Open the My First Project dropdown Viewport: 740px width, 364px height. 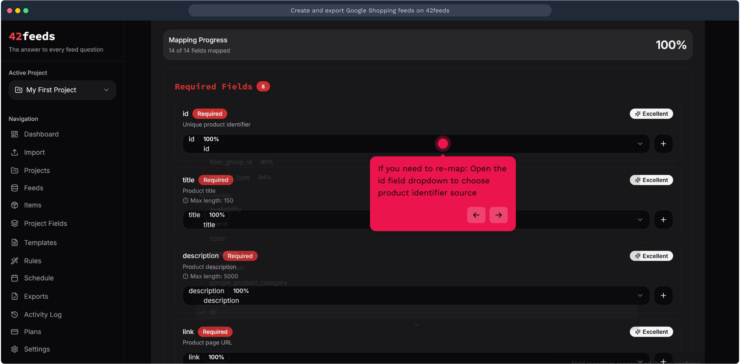point(62,90)
